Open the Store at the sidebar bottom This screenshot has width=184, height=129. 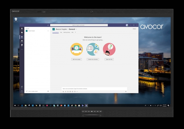click(22, 86)
